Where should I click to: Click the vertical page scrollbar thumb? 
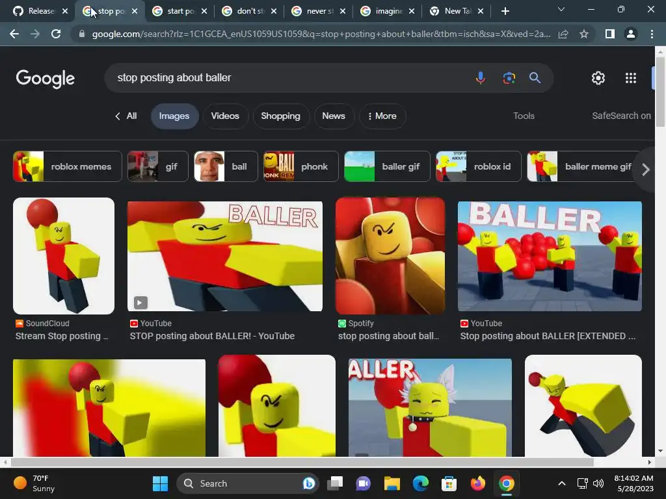pyautogui.click(x=660, y=91)
